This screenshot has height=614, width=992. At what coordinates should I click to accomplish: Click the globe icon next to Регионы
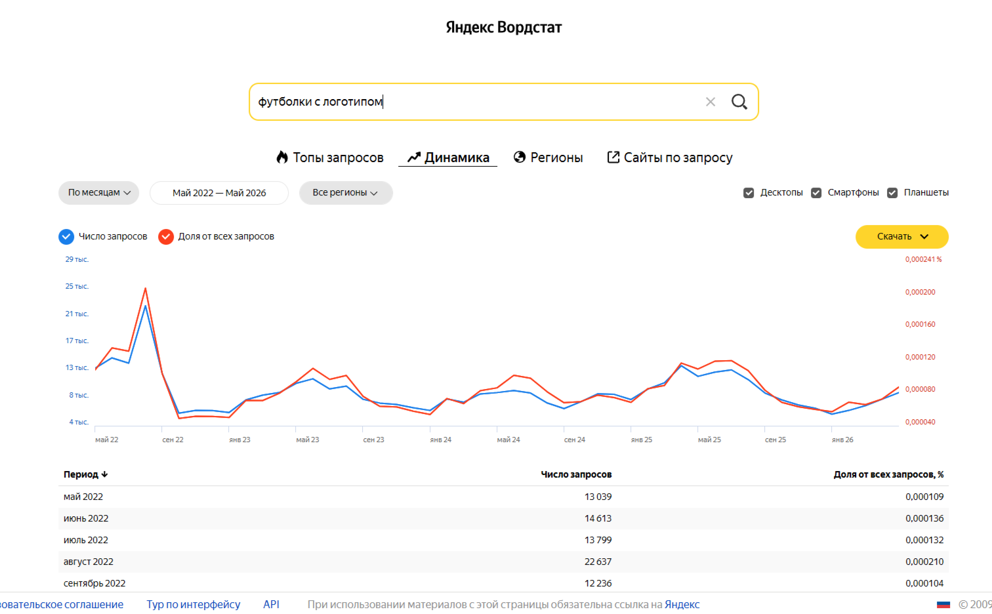[x=520, y=157]
